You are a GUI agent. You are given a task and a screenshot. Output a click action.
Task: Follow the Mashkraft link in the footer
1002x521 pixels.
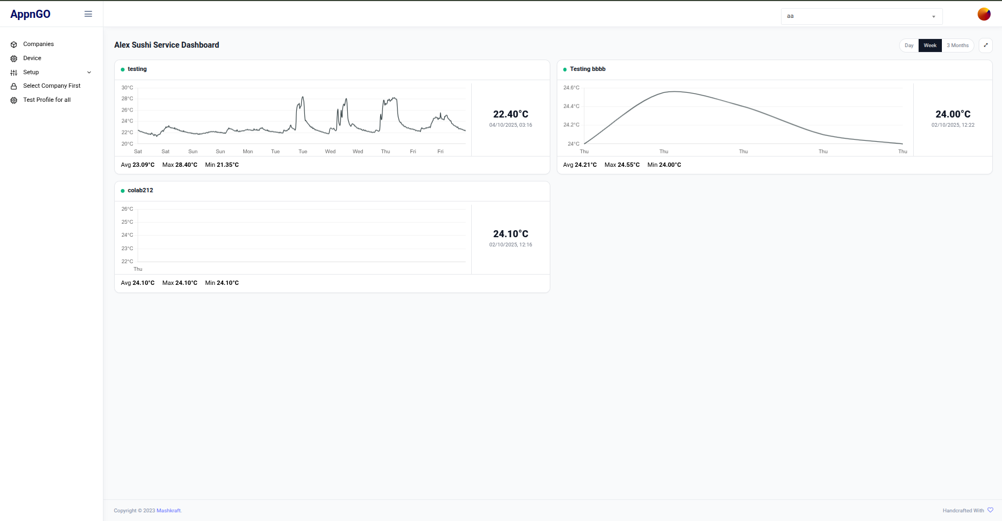coord(168,510)
